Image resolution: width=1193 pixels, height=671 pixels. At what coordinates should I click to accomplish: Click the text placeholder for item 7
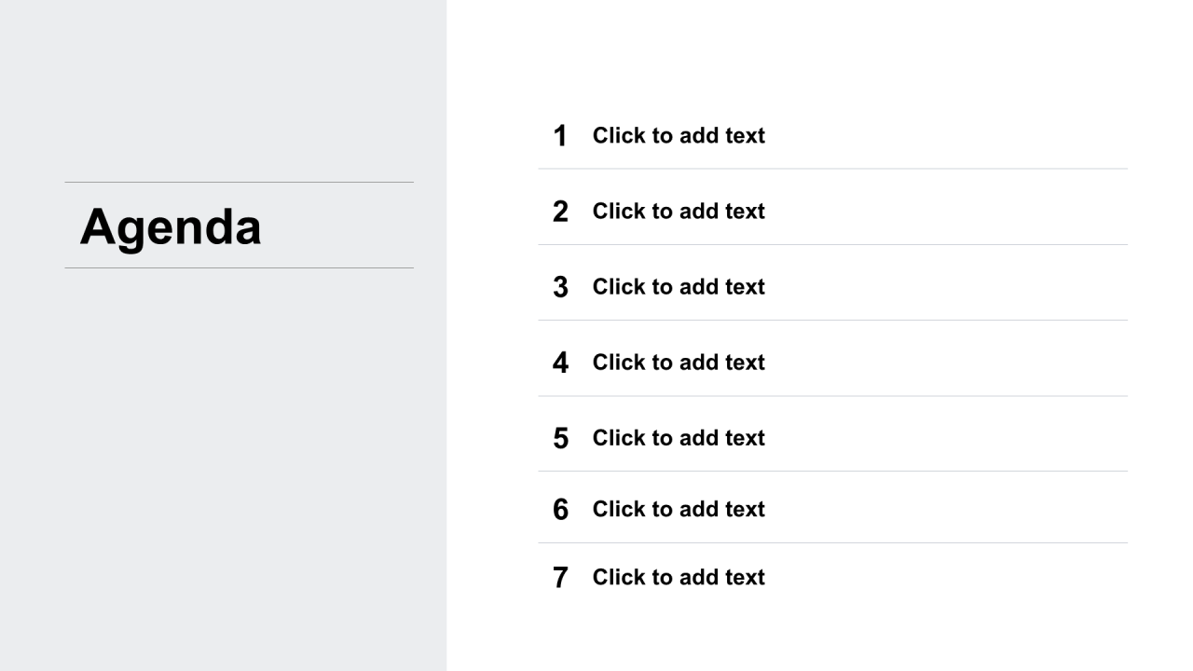679,577
